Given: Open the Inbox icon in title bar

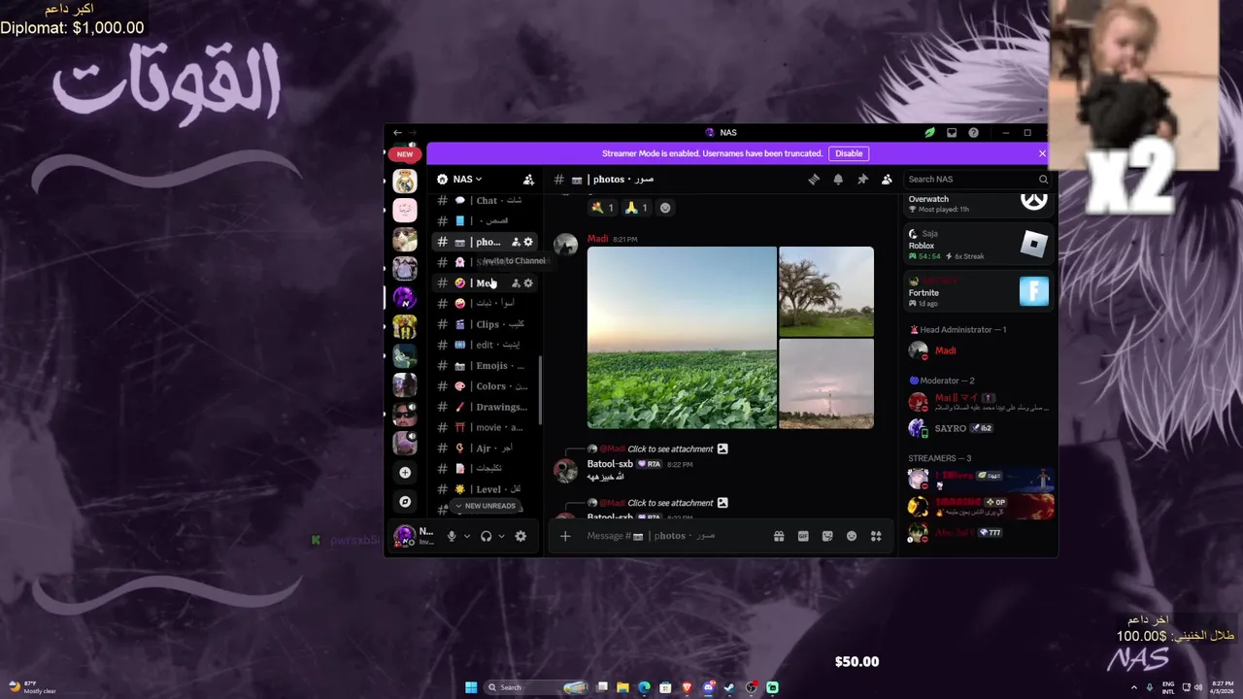Looking at the screenshot, I should click(x=952, y=133).
